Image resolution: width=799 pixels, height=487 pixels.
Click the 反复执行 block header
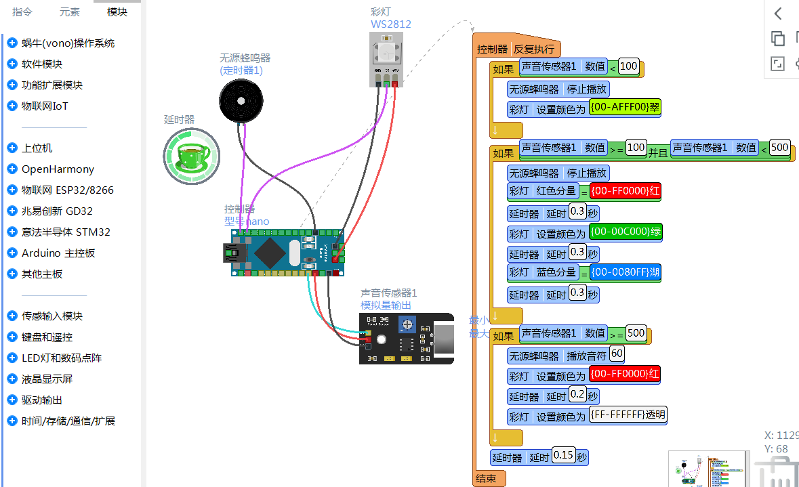(533, 49)
